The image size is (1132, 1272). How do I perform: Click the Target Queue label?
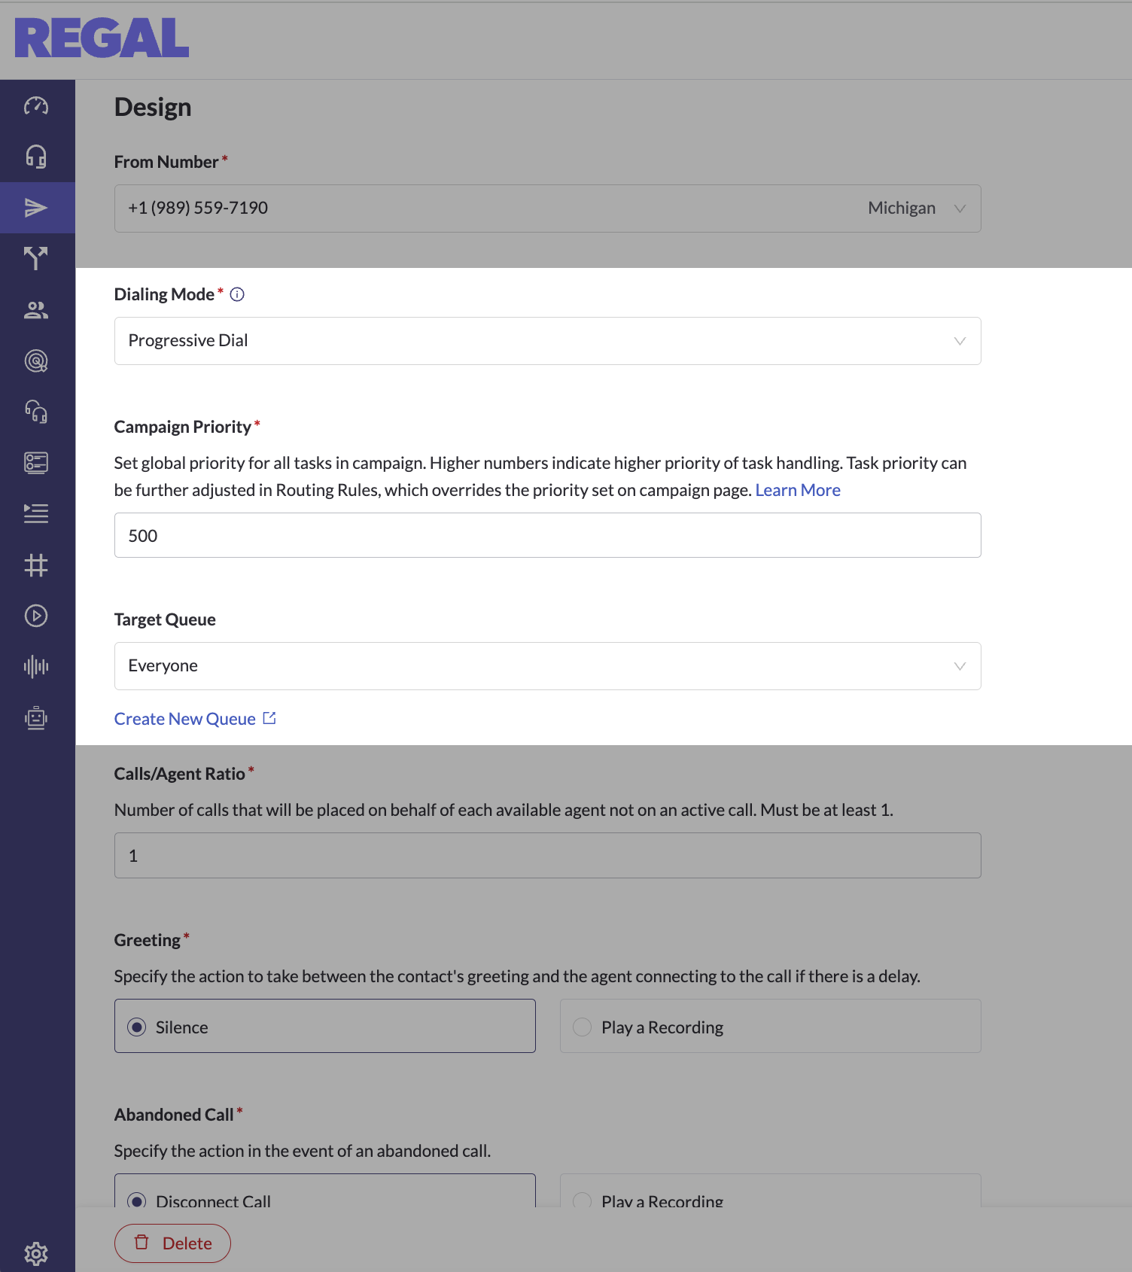point(165,619)
